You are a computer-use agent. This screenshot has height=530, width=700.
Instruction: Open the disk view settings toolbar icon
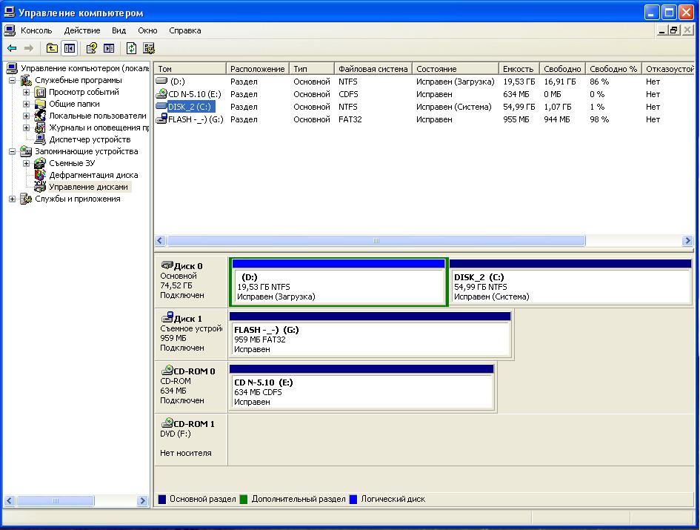point(149,48)
